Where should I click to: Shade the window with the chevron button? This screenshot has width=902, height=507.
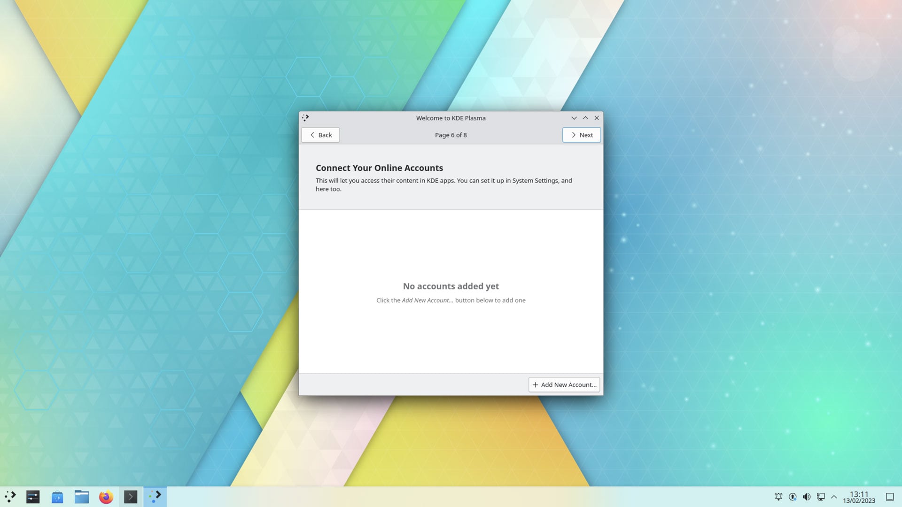click(x=574, y=118)
